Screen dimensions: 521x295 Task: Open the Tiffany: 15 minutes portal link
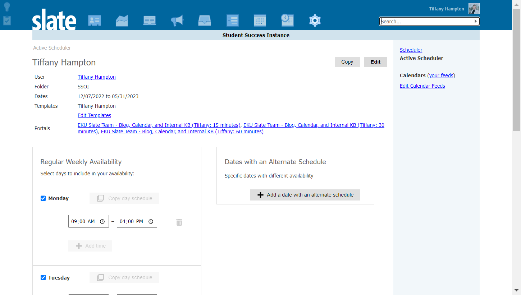tap(159, 125)
